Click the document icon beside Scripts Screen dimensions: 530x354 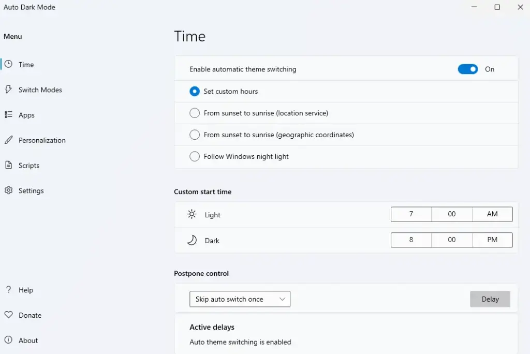[8, 165]
